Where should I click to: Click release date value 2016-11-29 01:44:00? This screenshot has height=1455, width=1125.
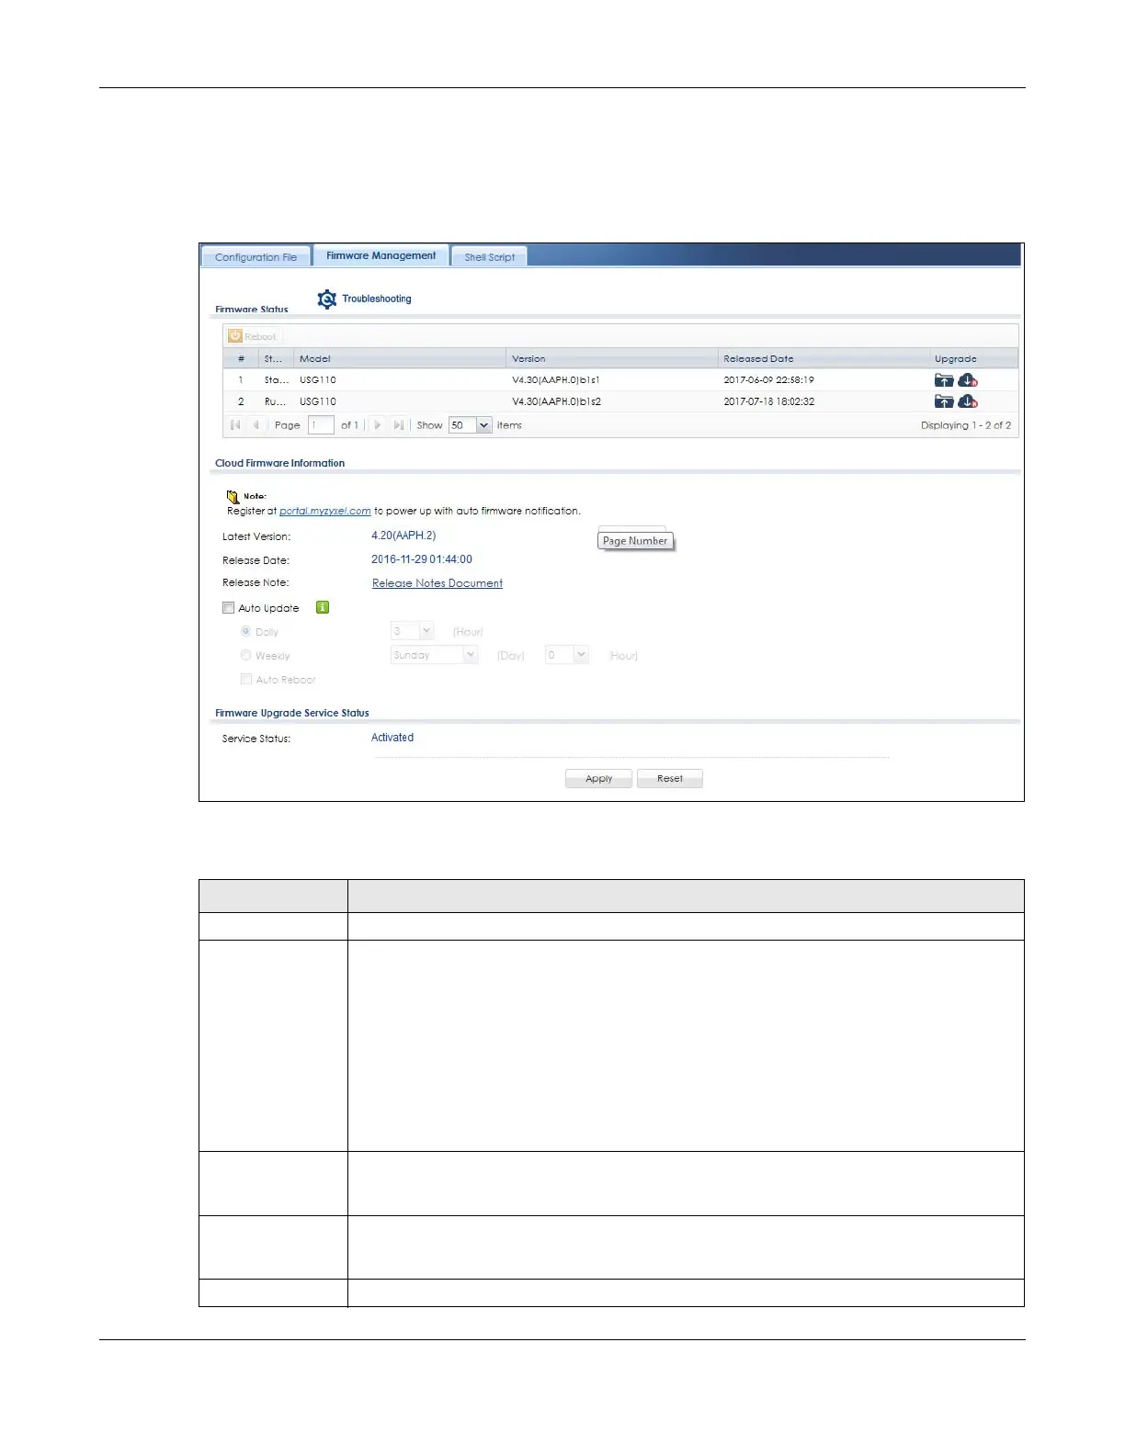click(x=422, y=559)
